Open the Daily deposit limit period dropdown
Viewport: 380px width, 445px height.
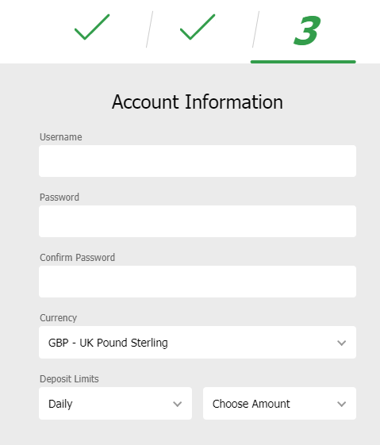click(x=116, y=403)
